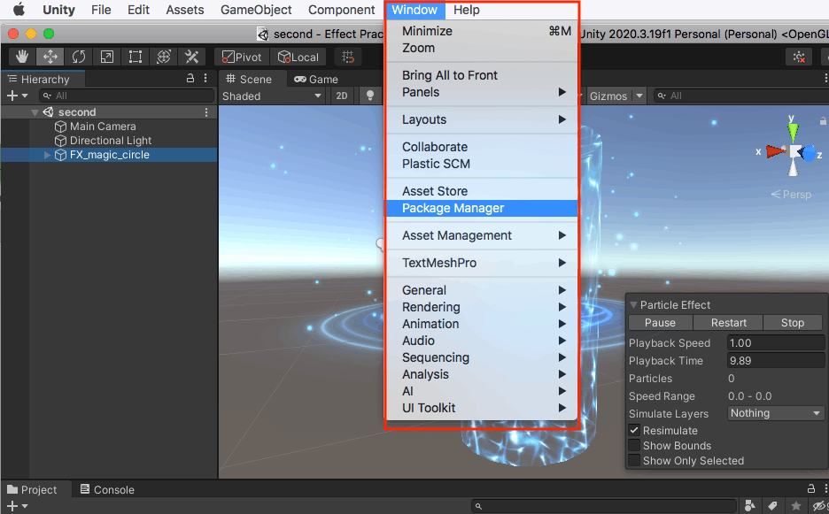The height and width of the screenshot is (514, 829).
Task: Click the green Y axis gizmo cone
Action: point(793,132)
